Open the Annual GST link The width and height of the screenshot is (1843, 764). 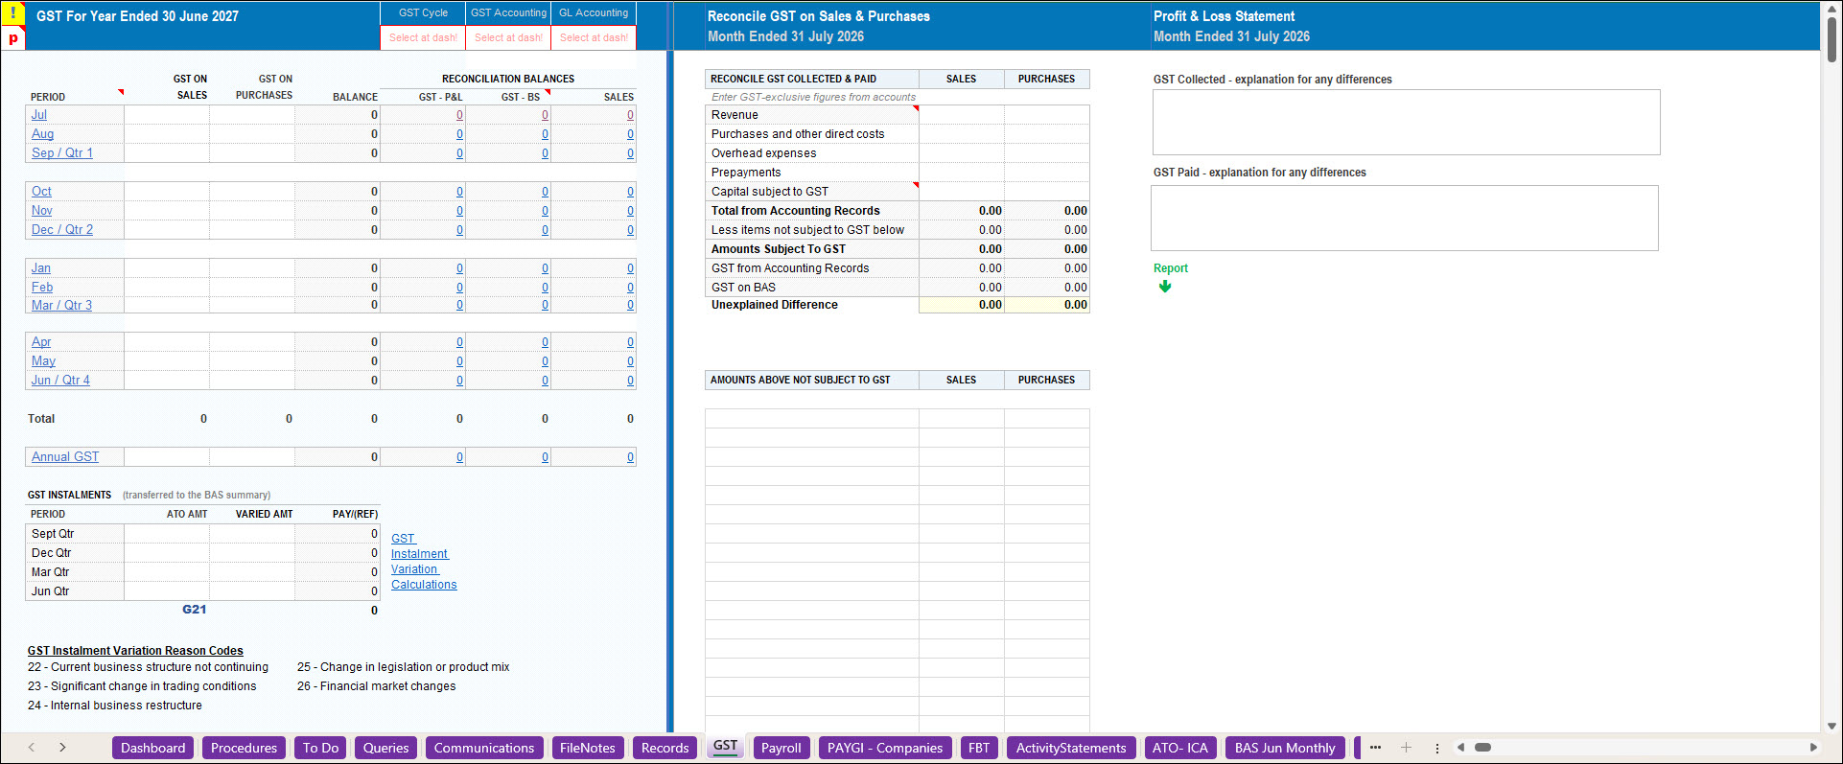65,457
